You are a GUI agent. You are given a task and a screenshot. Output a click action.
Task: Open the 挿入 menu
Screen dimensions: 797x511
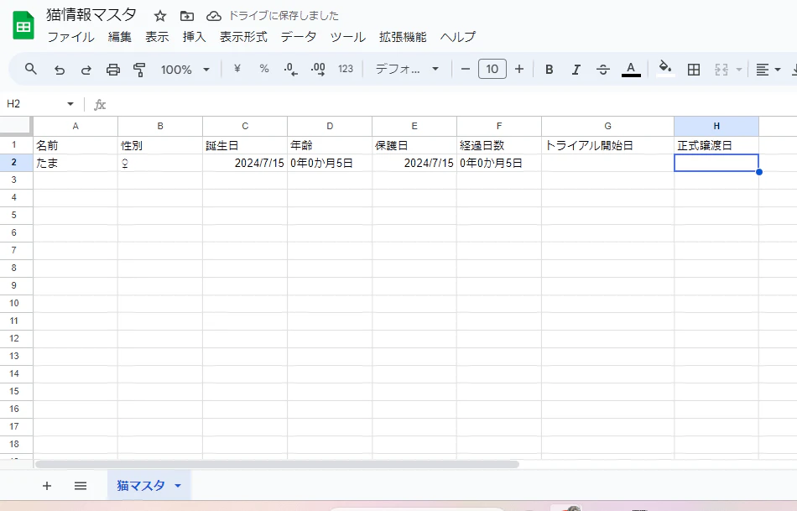tap(194, 37)
